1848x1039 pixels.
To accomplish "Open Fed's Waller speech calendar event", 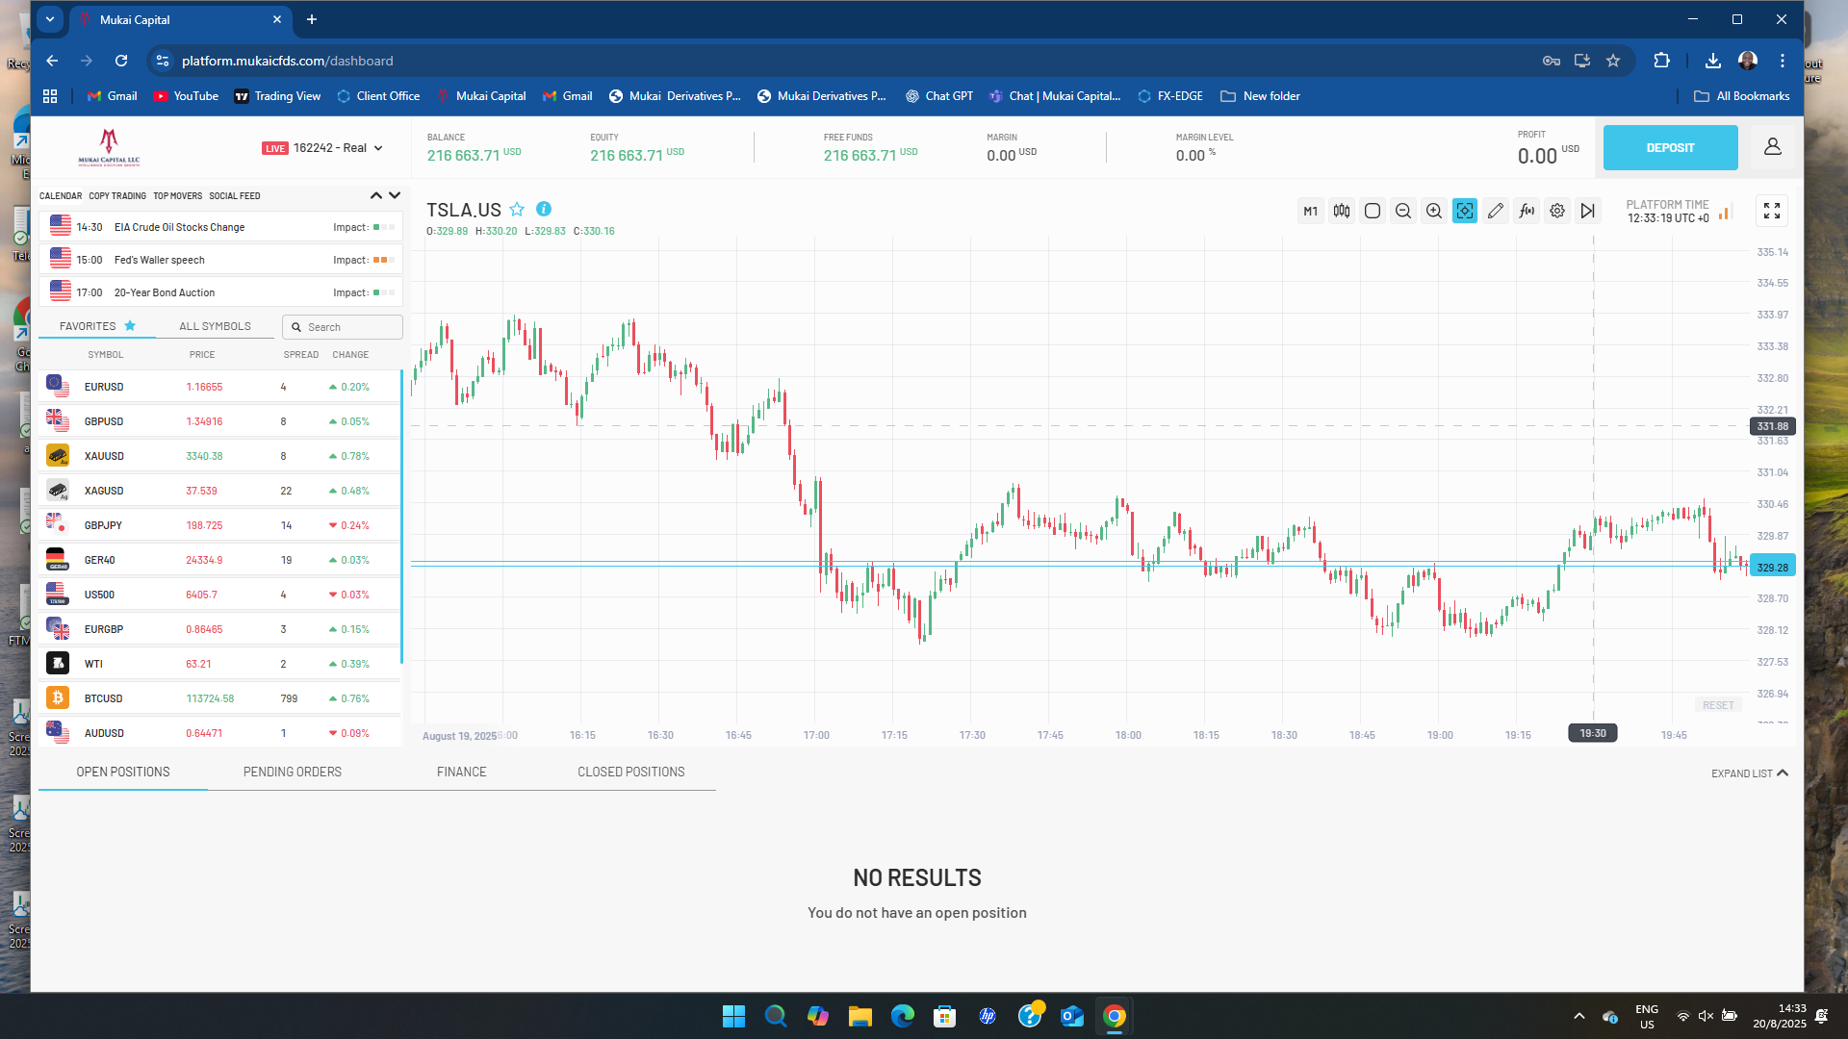I will coord(220,260).
